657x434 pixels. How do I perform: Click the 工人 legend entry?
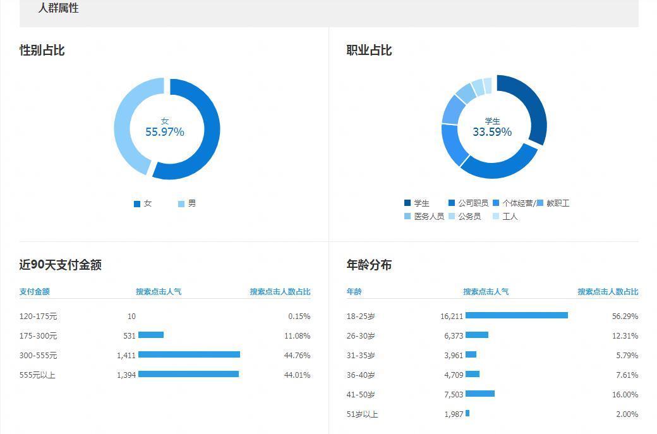click(x=505, y=217)
